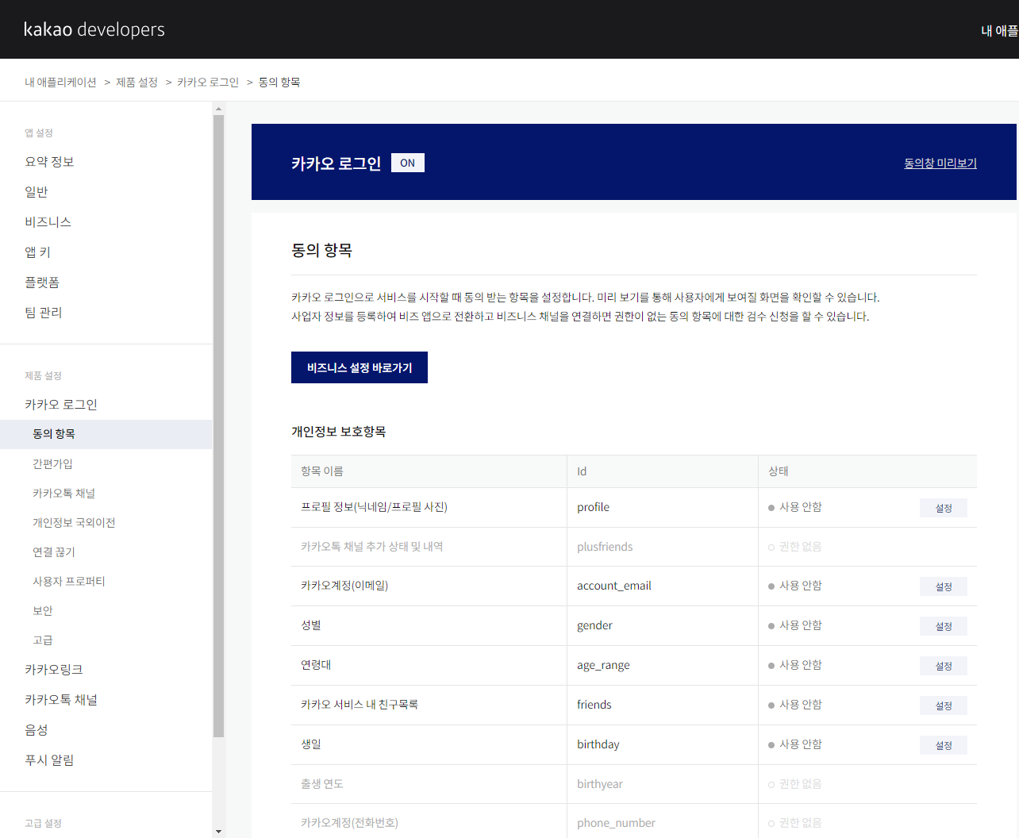Screen dimensions: 1019x838
Task: Click the 출생 연도 item name
Action: [322, 784]
